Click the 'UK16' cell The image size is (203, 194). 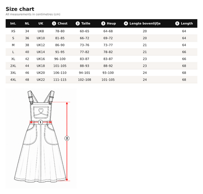(41, 59)
